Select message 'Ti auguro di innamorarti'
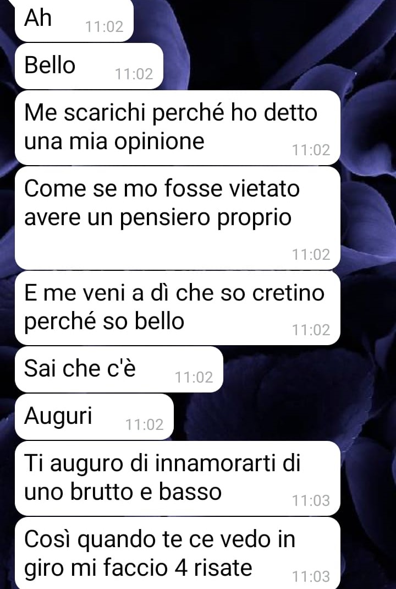396x589 pixels. [178, 478]
